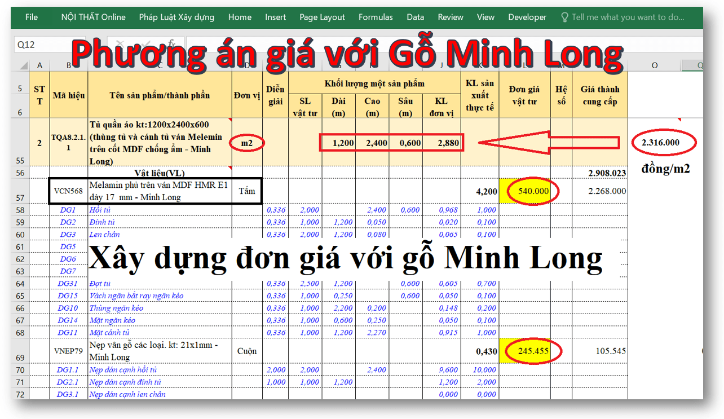
Task: Select the Cuộn unit cell
Action: click(247, 351)
